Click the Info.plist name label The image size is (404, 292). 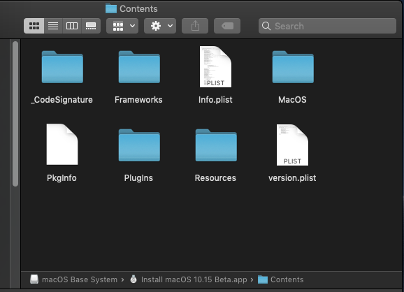[215, 100]
